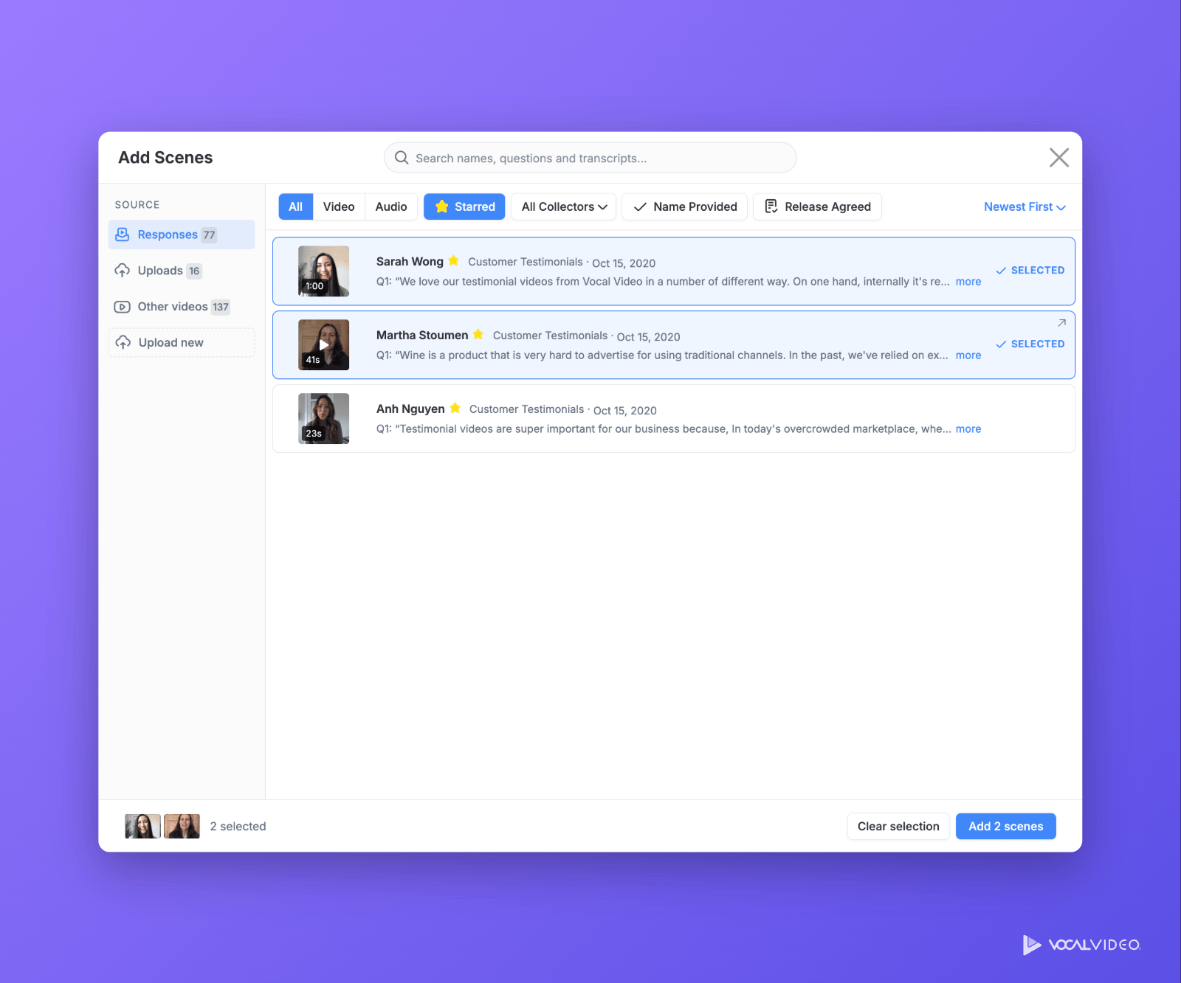Open Martha Stoumen's response via the arrow icon

(1061, 323)
